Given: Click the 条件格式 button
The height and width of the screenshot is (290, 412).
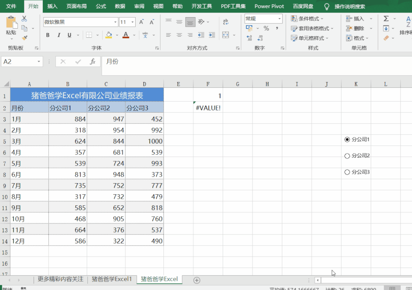Looking at the screenshot, I should pyautogui.click(x=307, y=18).
